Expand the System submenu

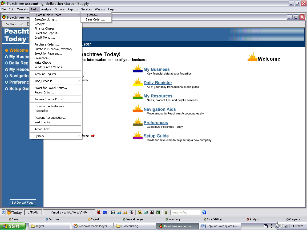click(x=56, y=136)
